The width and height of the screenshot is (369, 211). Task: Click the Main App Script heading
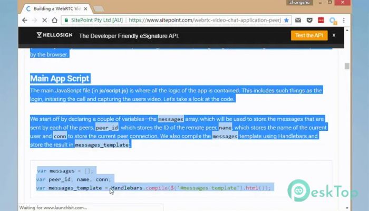click(60, 79)
